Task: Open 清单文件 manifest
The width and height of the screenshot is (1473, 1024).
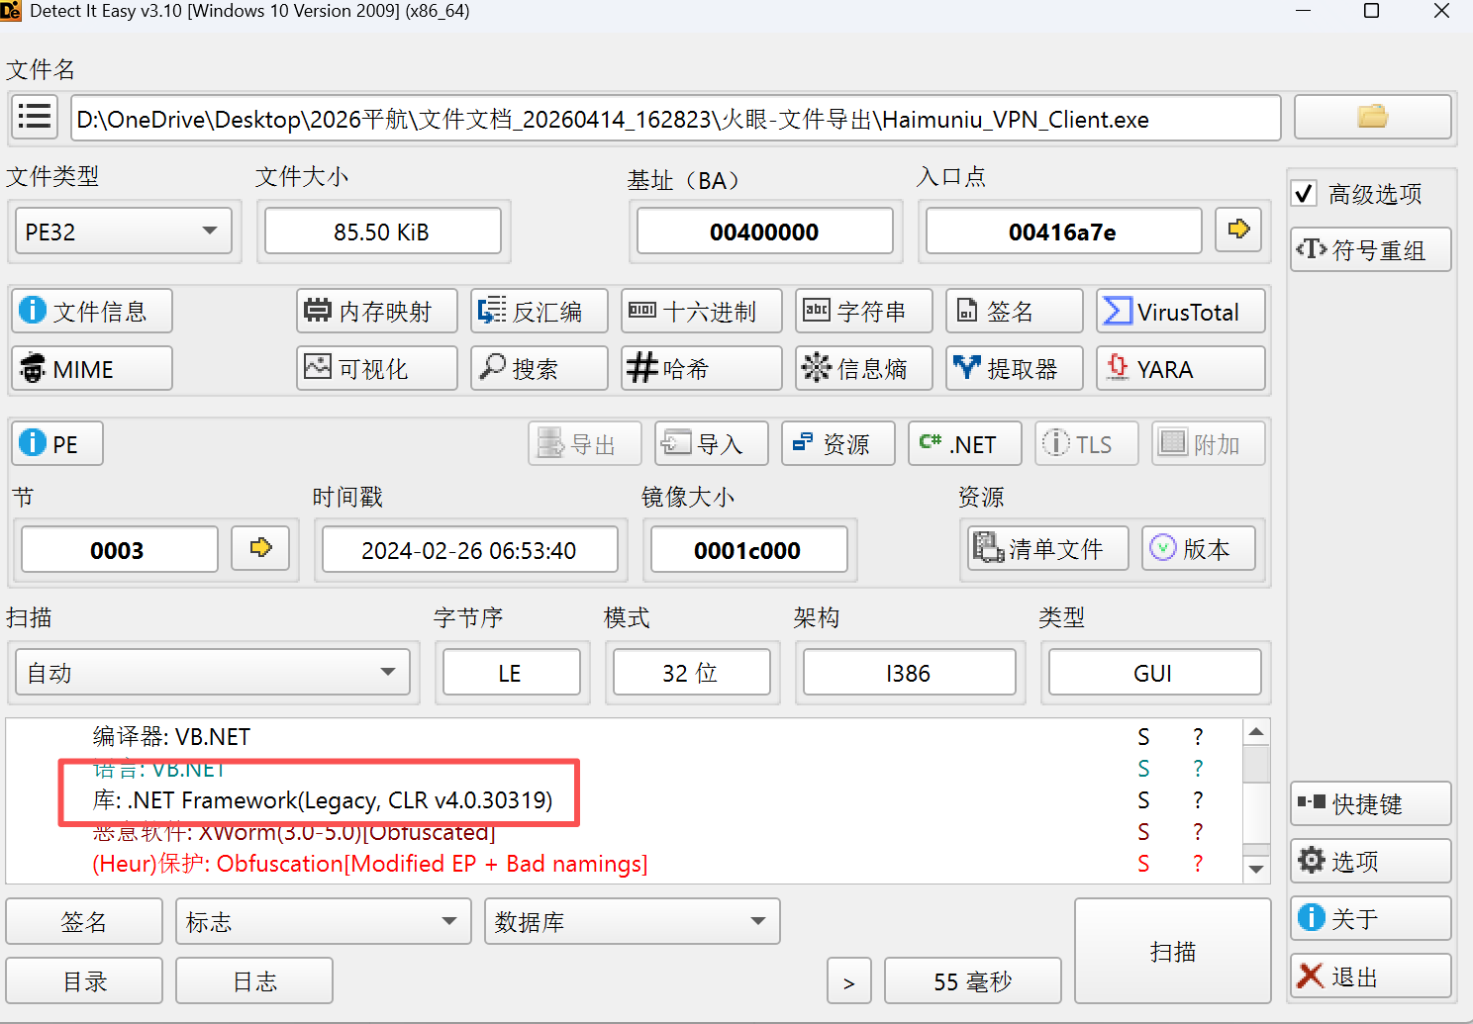Action: 1048,548
